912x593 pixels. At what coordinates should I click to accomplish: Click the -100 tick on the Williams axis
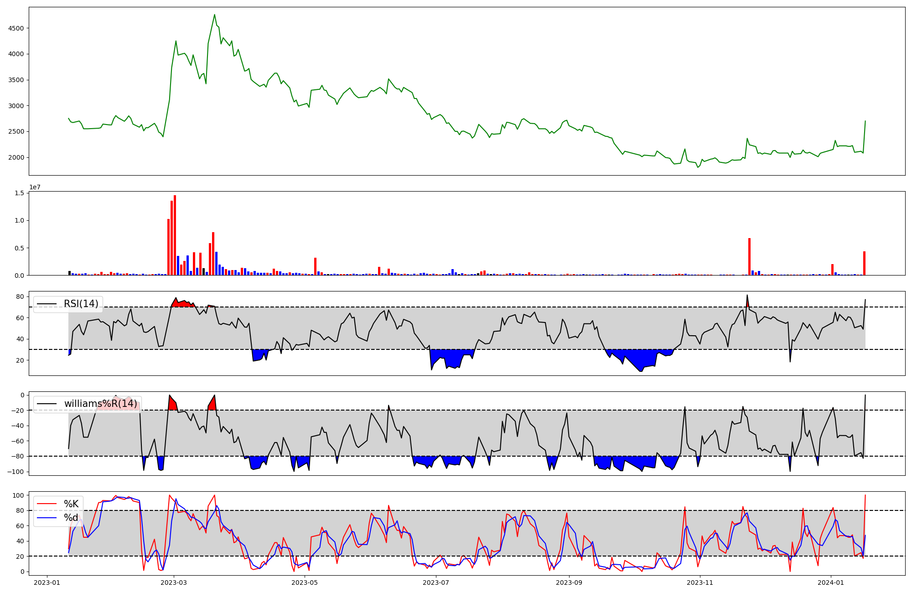click(16, 472)
